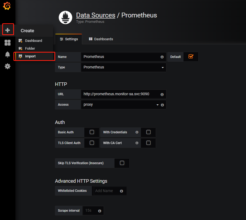Viewport: 246px width, 220px height.
Task: Click the Grafana logo icon
Action: (7, 6)
